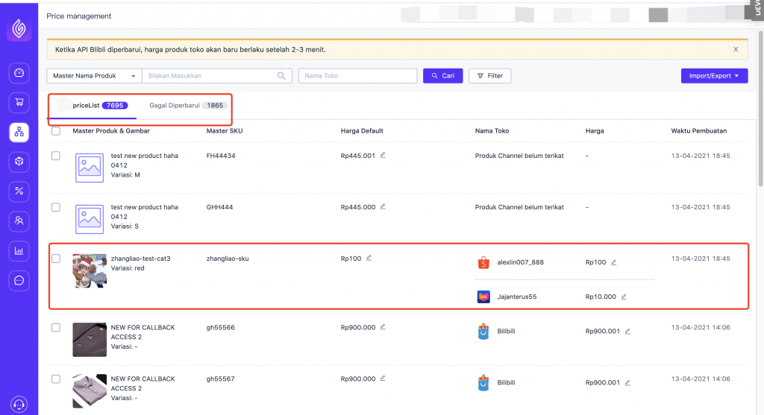Viewport: 764px width, 415px height.
Task: Edit default price Rp100 for zhangliao-sku
Action: tap(369, 258)
